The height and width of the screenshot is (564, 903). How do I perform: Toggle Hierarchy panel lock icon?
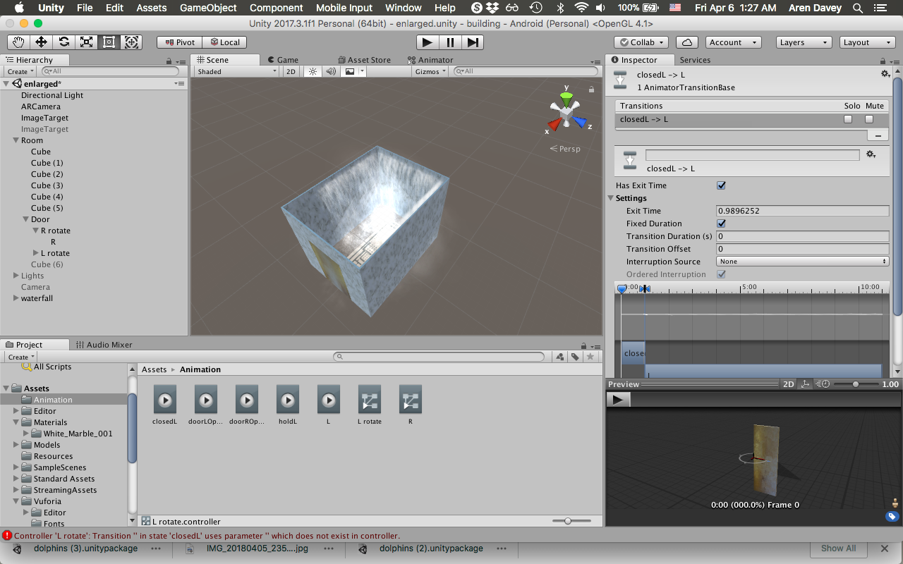169,61
